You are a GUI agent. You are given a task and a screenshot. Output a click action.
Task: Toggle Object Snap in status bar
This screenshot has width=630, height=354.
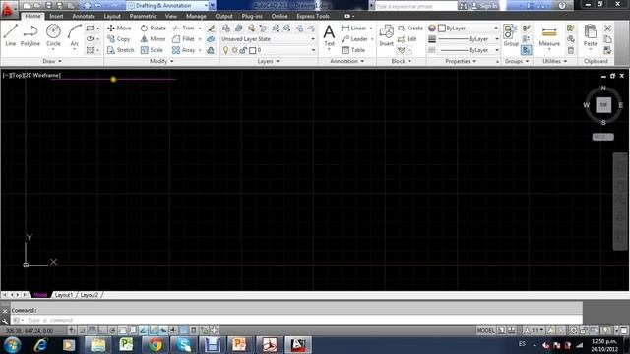click(x=123, y=330)
